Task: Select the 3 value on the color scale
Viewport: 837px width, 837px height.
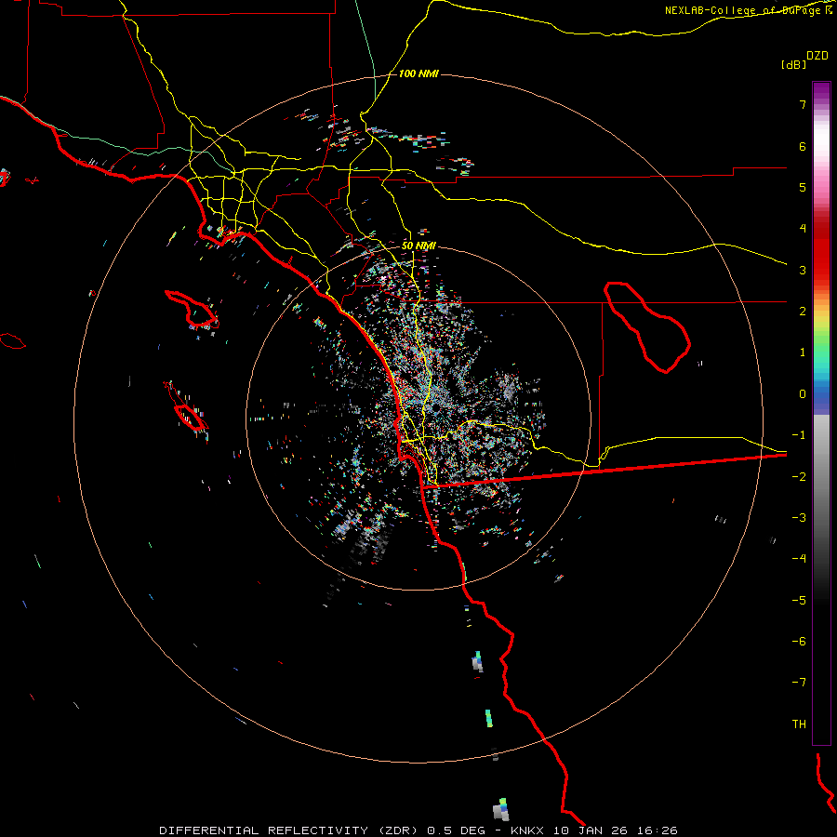Action: pyautogui.click(x=803, y=270)
